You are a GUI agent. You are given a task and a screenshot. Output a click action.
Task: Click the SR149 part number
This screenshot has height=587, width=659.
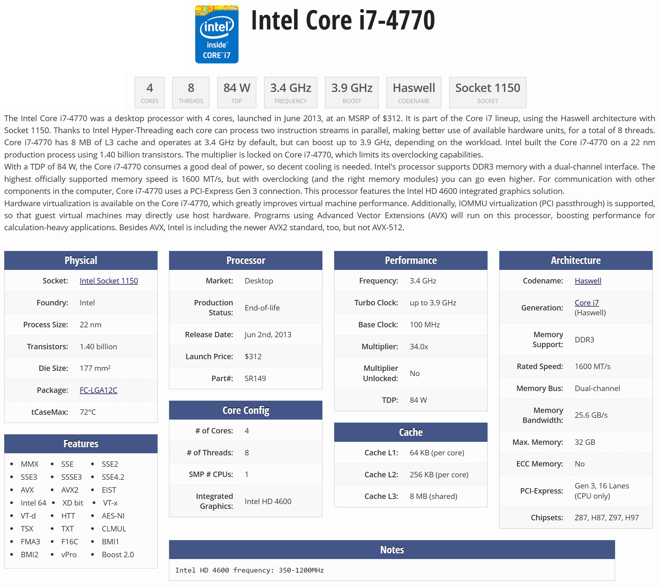(x=255, y=378)
